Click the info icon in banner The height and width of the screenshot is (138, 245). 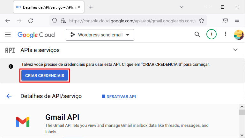11,66
